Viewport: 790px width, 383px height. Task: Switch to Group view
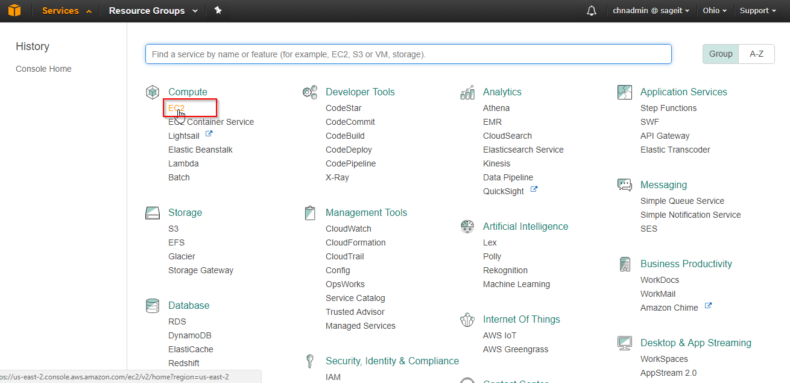click(x=721, y=54)
